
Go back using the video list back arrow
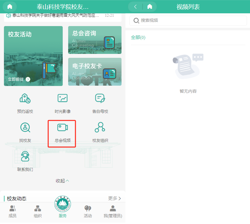coord(135,7)
